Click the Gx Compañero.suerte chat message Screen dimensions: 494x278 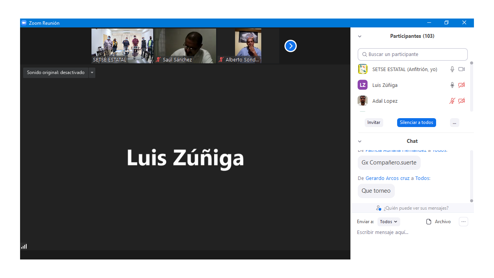click(389, 163)
